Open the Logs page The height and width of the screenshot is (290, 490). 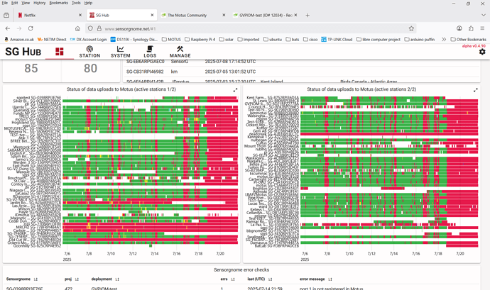(x=150, y=52)
